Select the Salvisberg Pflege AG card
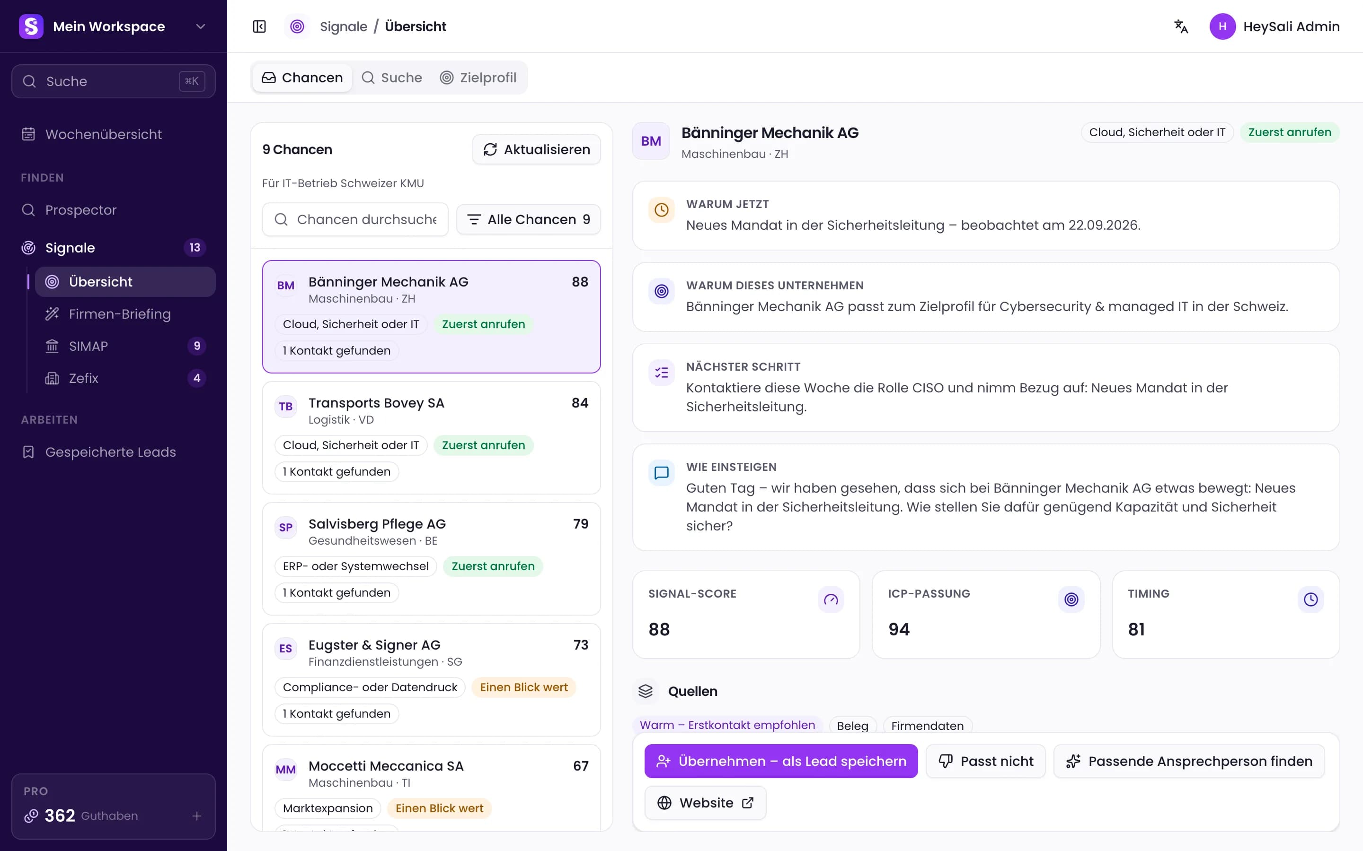 (432, 559)
